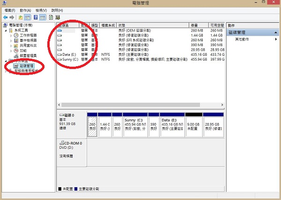Screen dimensions: 281x200
Task: Open the 檢視(V) menu
Action: [41, 10]
